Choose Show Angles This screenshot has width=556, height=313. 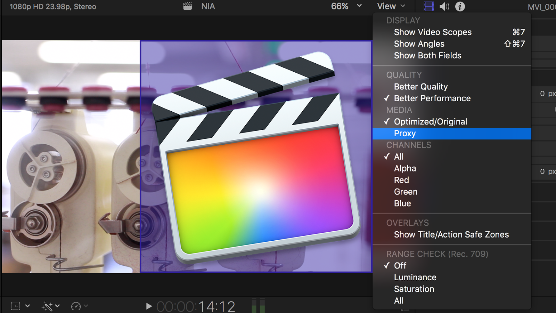click(x=452, y=44)
